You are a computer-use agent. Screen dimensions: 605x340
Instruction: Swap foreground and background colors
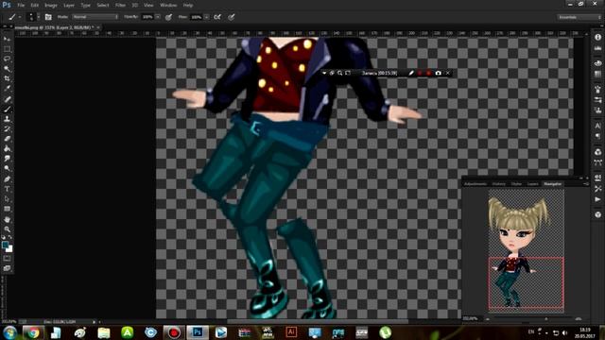pos(10,237)
